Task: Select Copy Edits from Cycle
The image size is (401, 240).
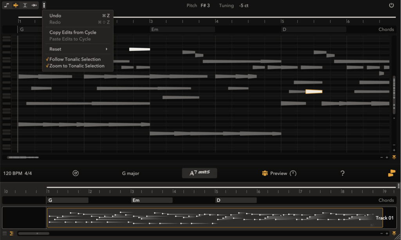Action: tap(72, 32)
